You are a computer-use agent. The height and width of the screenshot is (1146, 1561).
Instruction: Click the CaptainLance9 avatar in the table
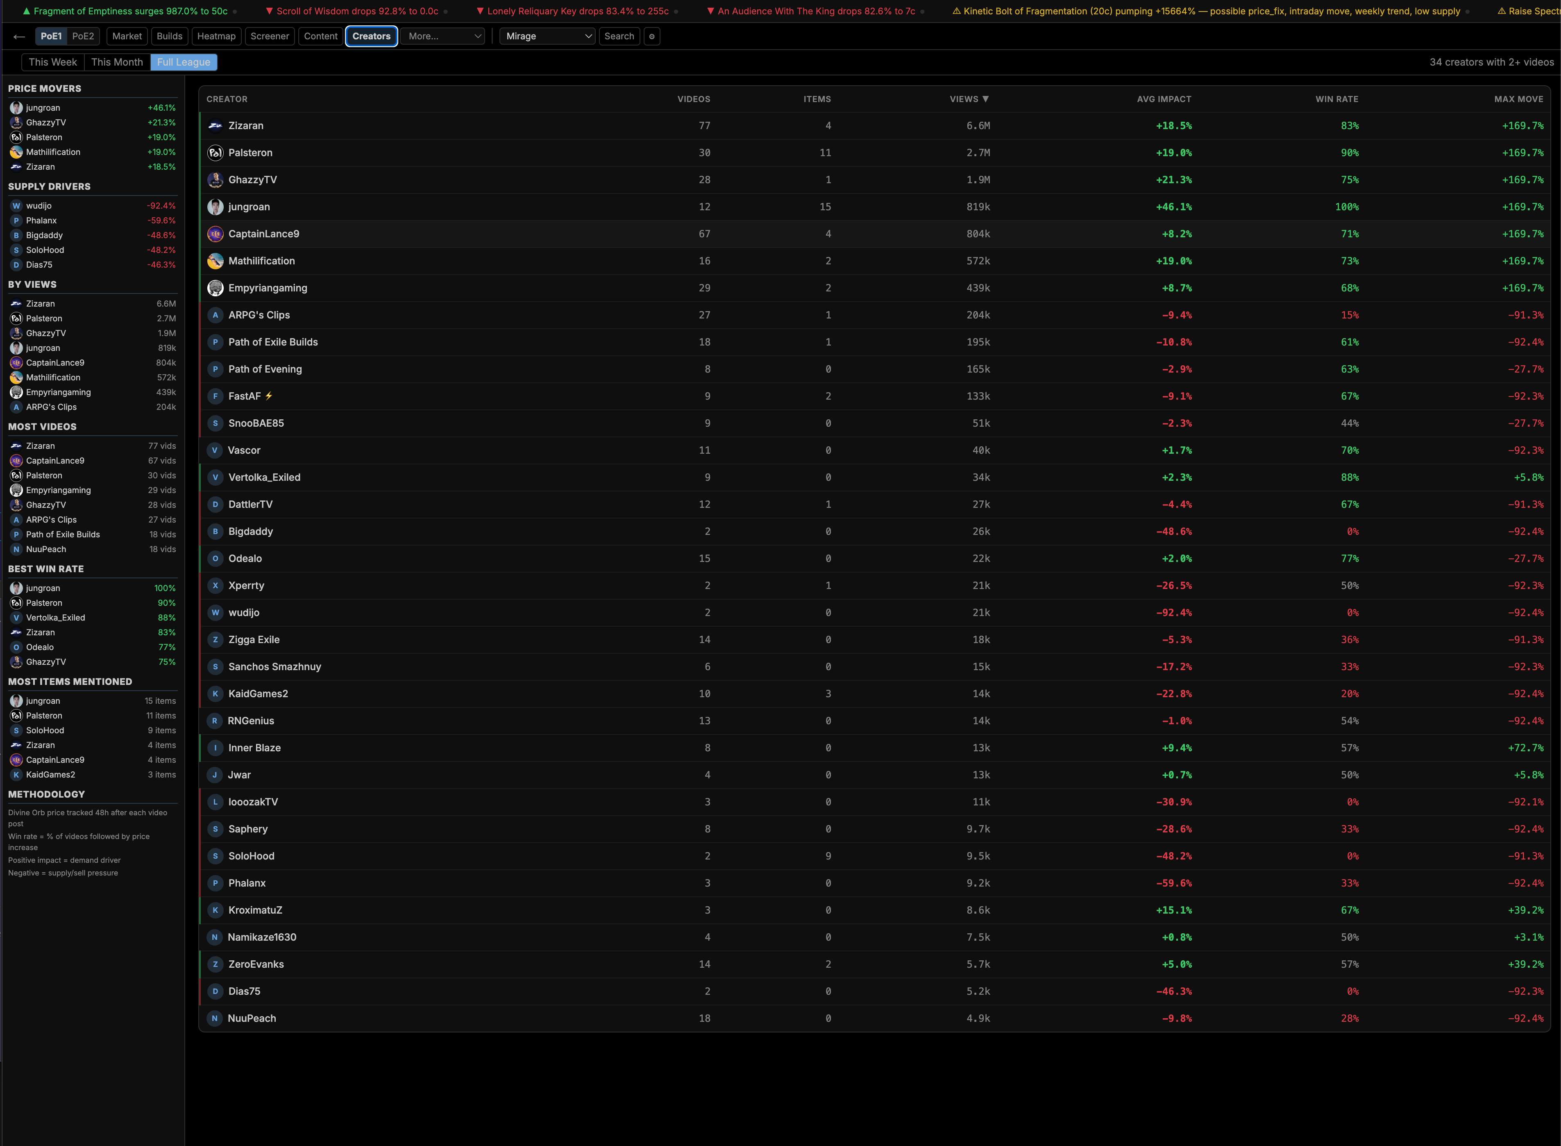tap(215, 234)
